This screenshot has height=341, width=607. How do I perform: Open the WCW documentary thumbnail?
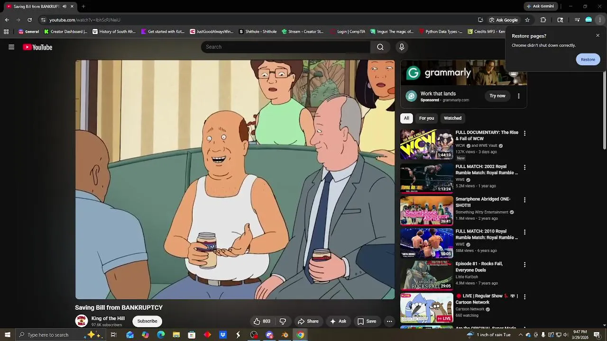(427, 144)
